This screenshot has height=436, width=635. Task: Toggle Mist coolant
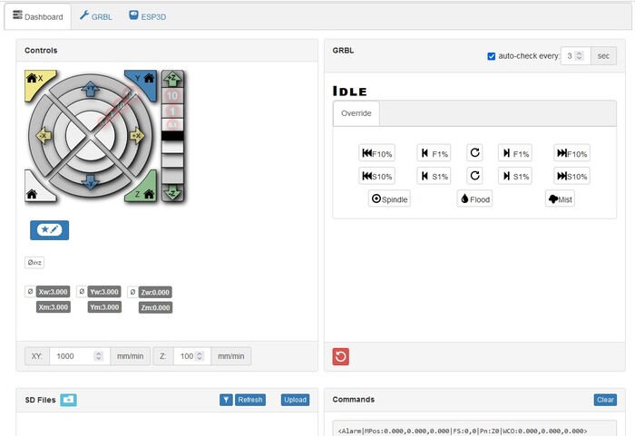pyautogui.click(x=559, y=199)
